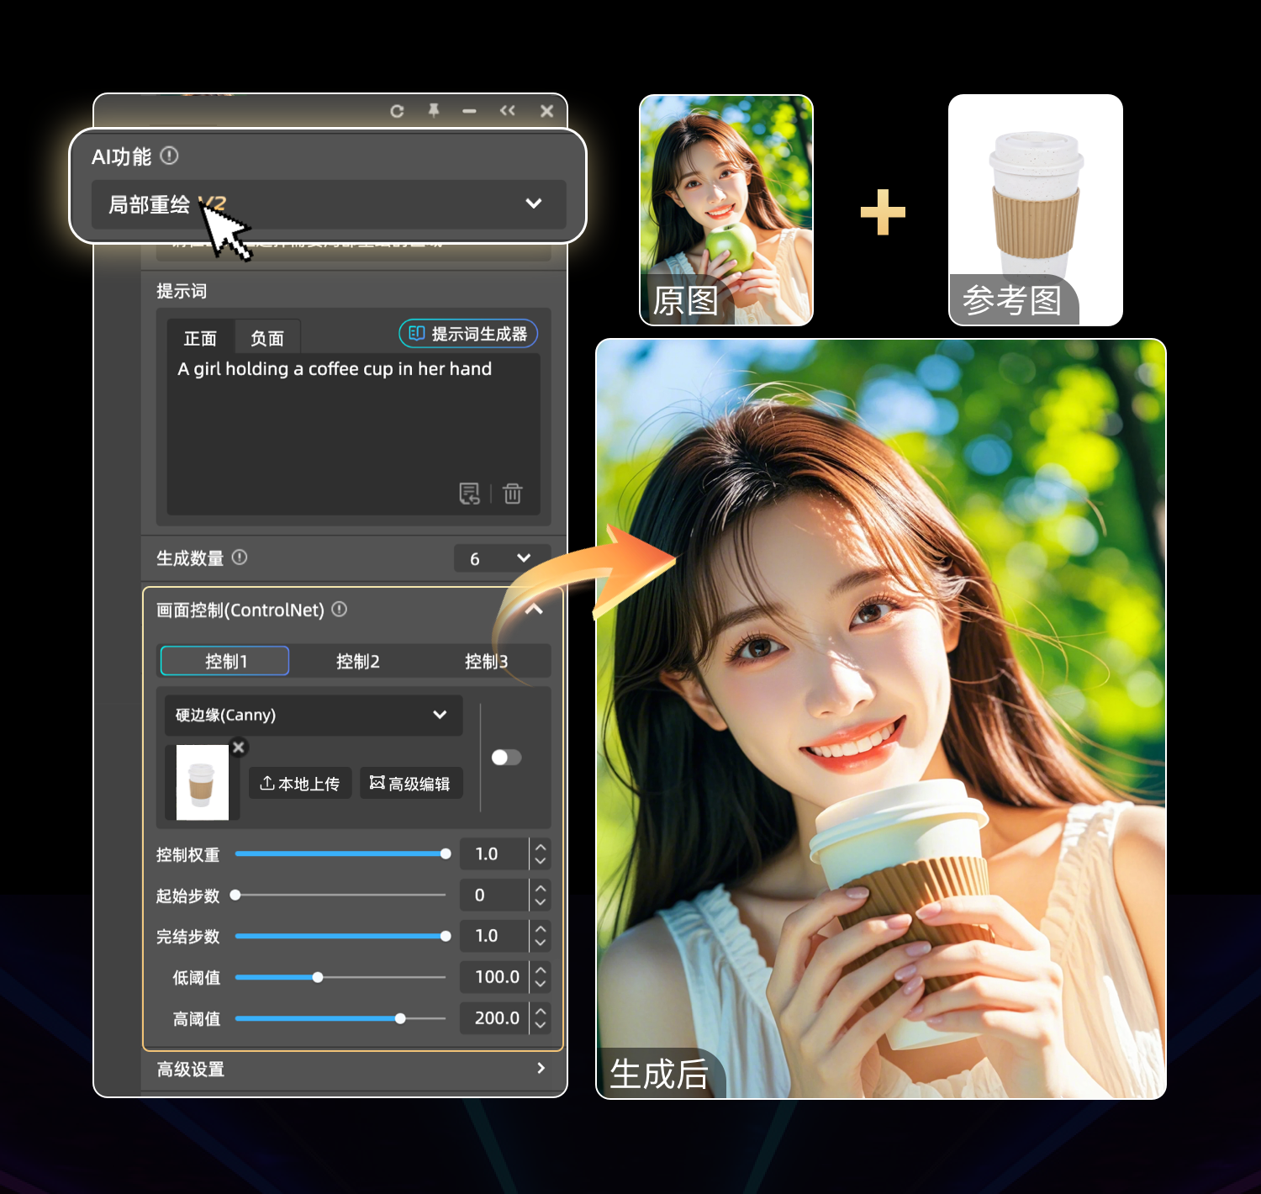This screenshot has width=1261, height=1194.
Task: Pin the panel using the pushpin icon
Action: [x=434, y=110]
